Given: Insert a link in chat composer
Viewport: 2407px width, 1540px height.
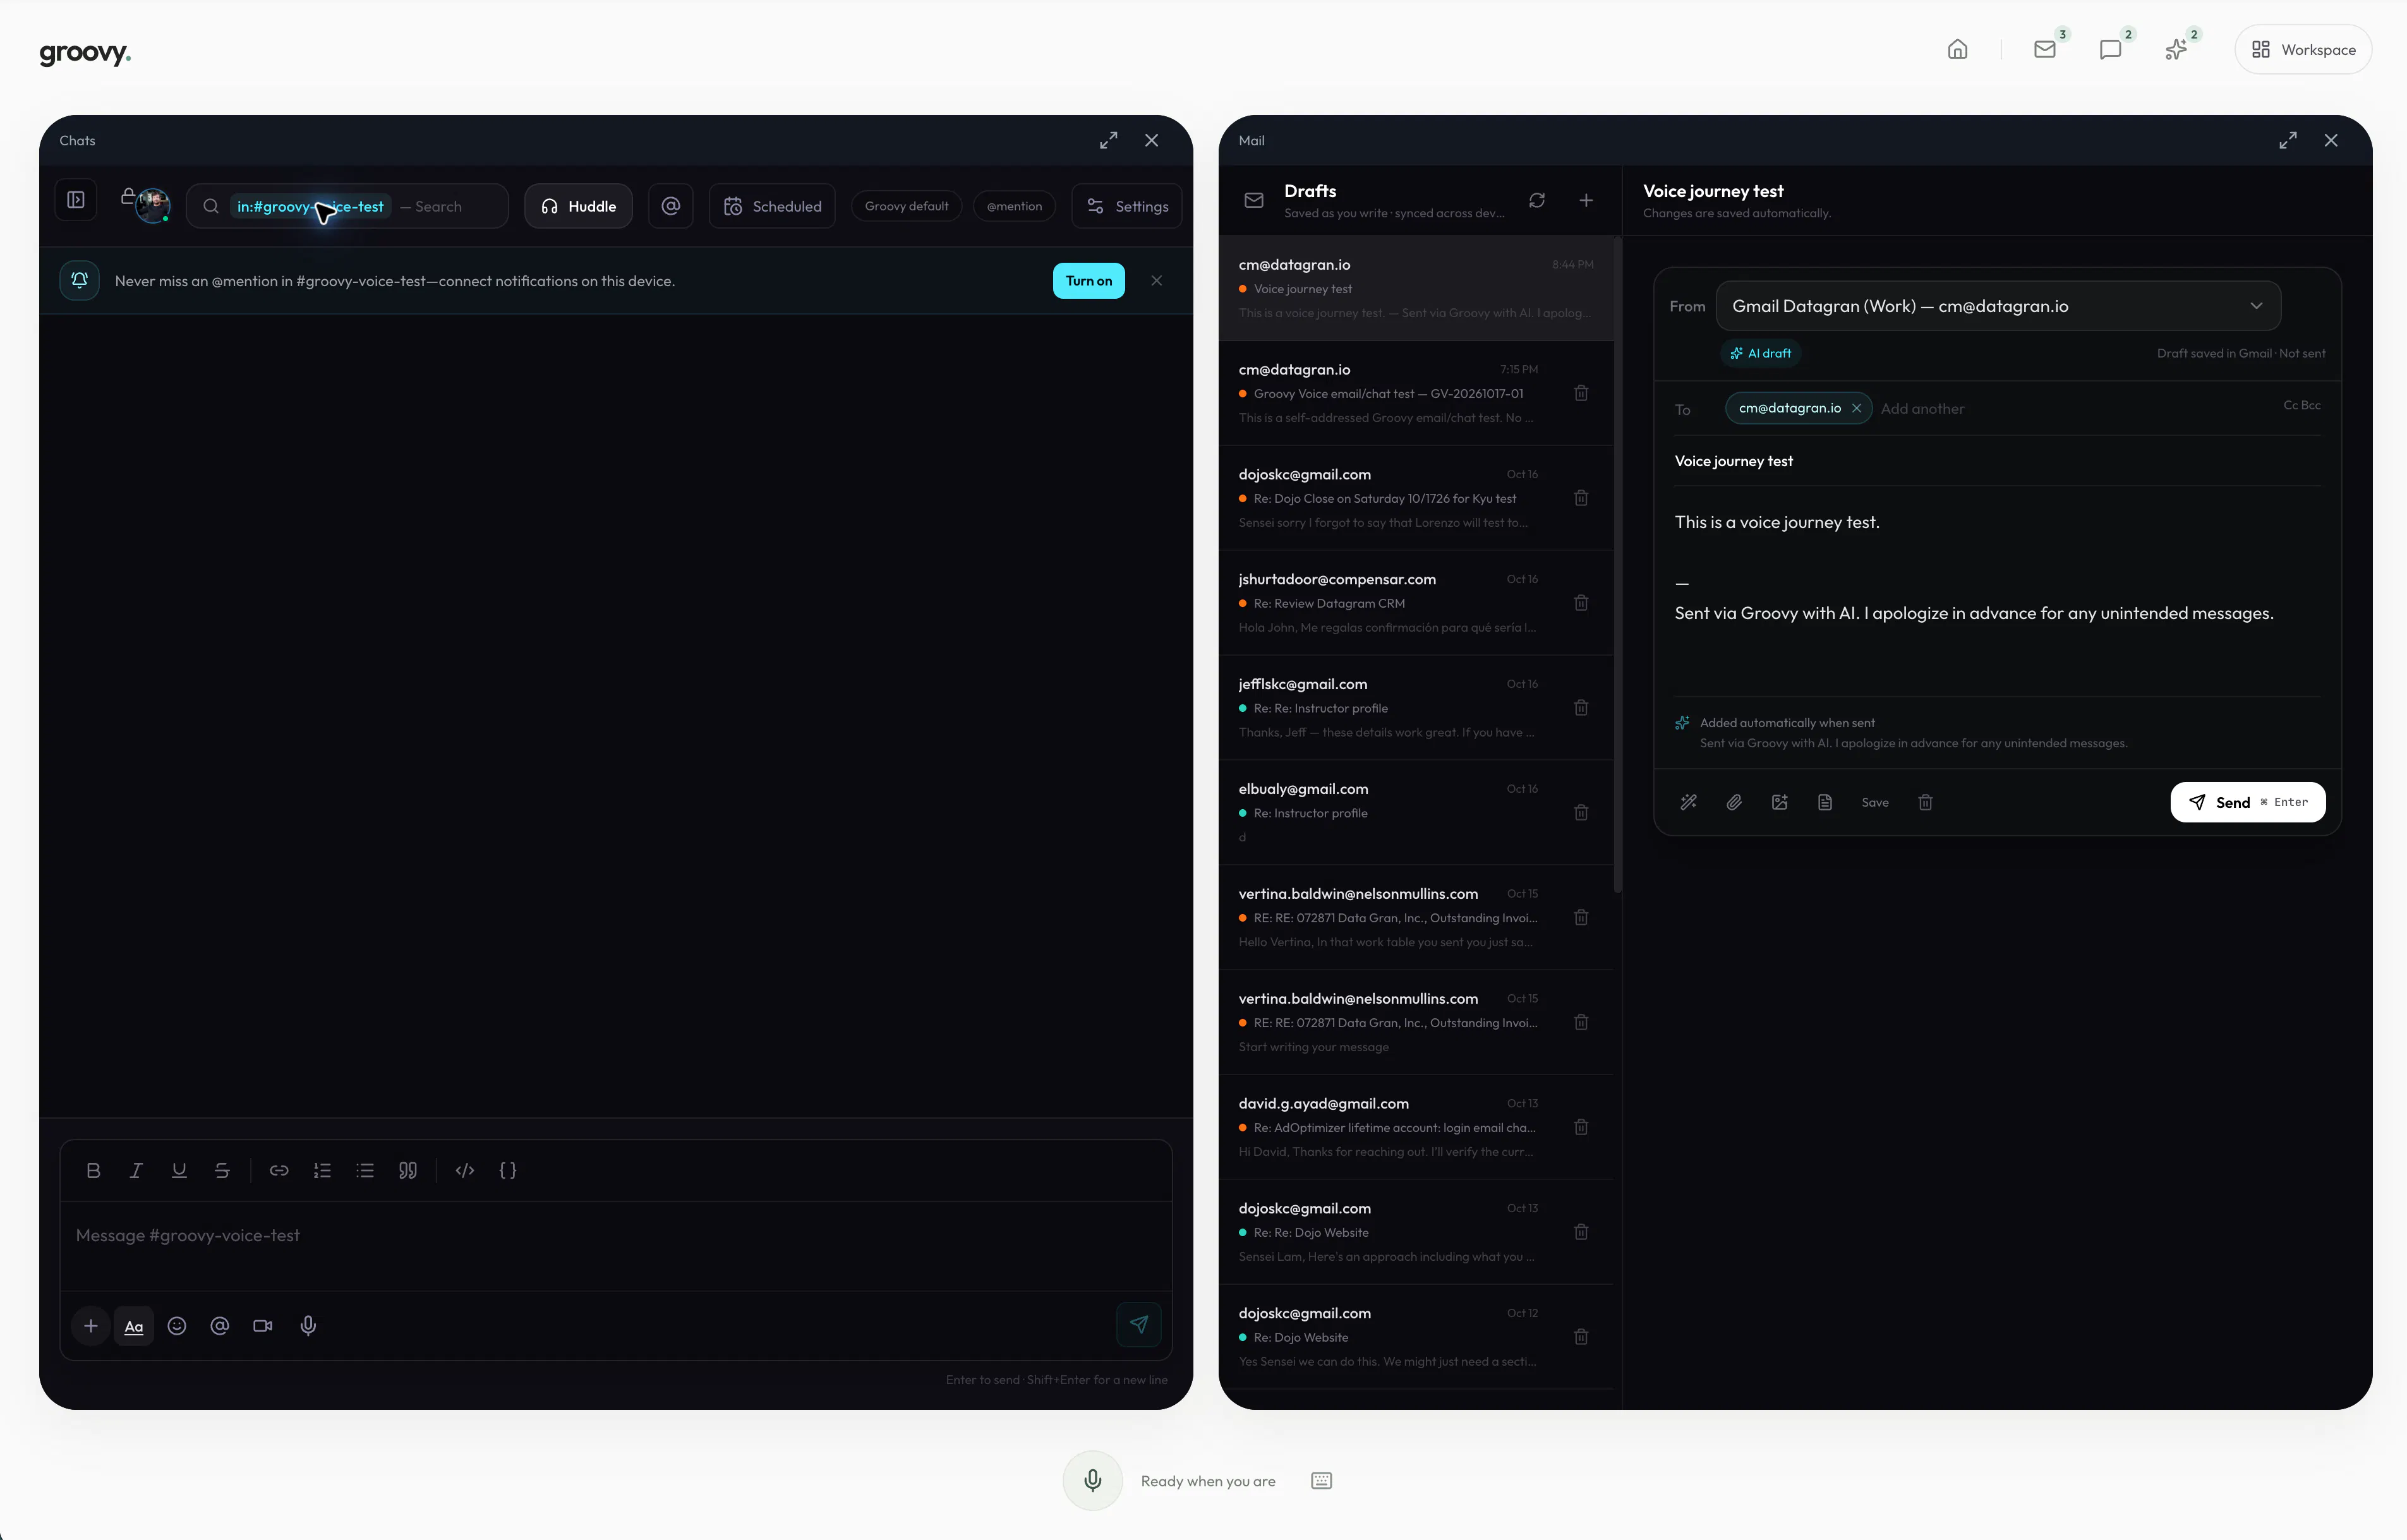Looking at the screenshot, I should [279, 1170].
